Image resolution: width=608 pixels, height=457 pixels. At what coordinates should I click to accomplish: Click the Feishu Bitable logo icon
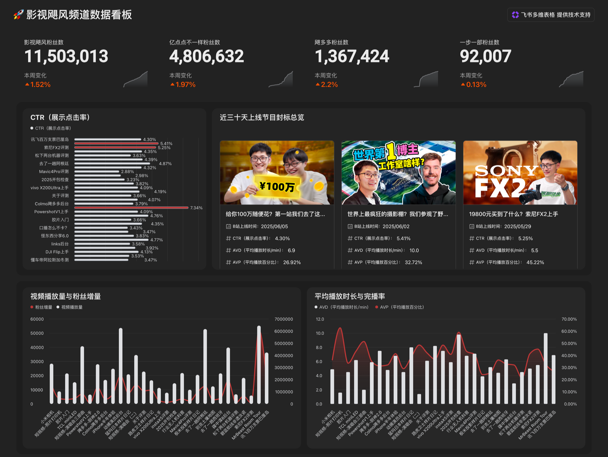pos(515,15)
